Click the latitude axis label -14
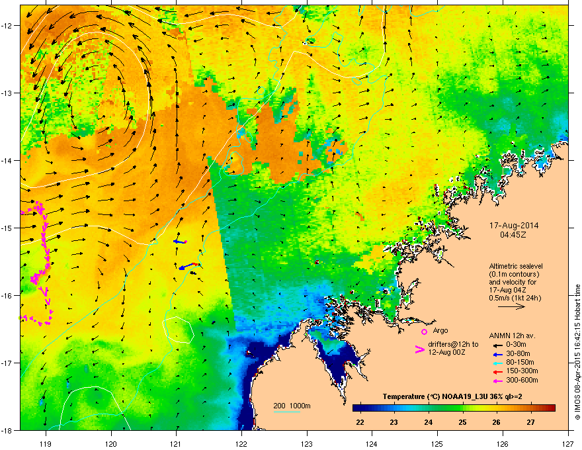 (x=7, y=160)
